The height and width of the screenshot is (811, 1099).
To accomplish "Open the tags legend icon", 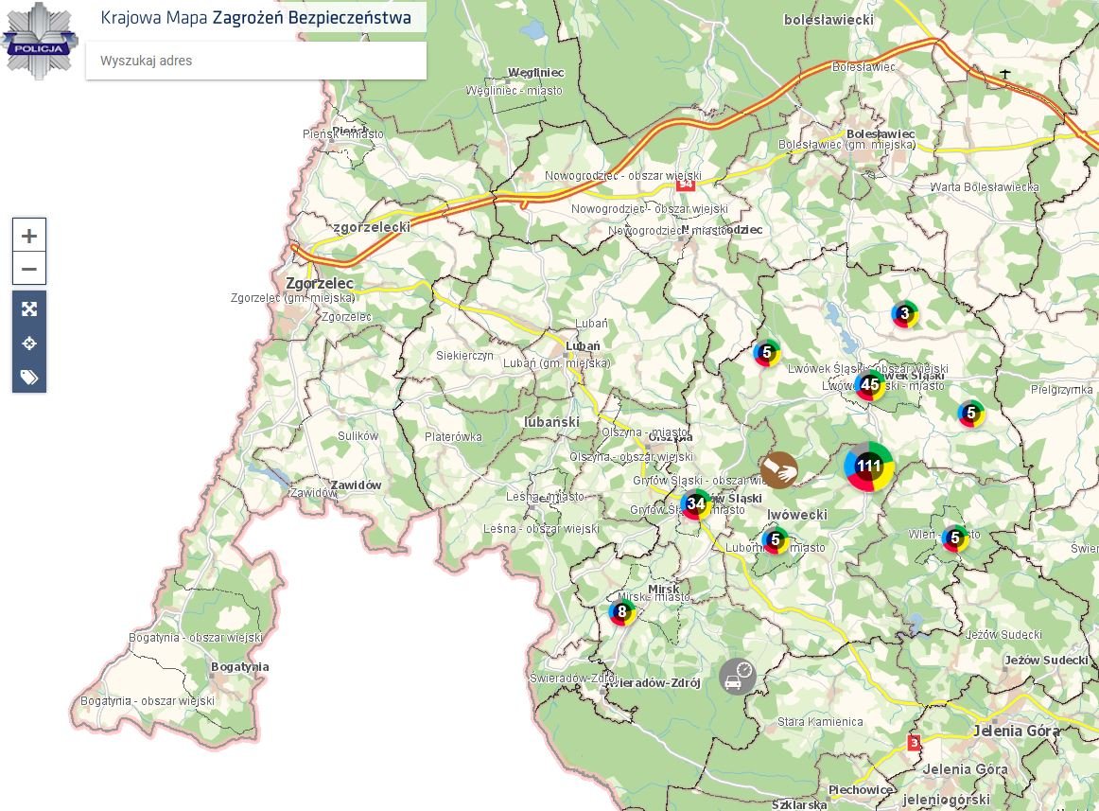I will pos(28,378).
